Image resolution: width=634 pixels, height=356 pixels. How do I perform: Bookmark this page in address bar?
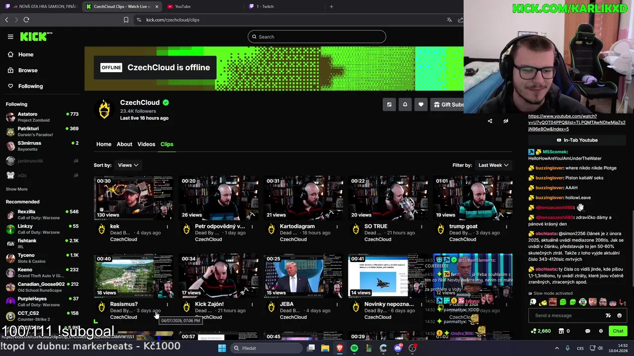126,20
